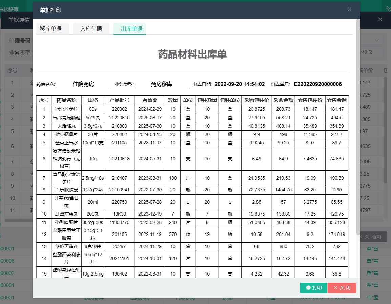Select 盐酸西替利嗪片 name cell
Viewport: 391px width, 304px height.
pyautogui.click(x=66, y=259)
